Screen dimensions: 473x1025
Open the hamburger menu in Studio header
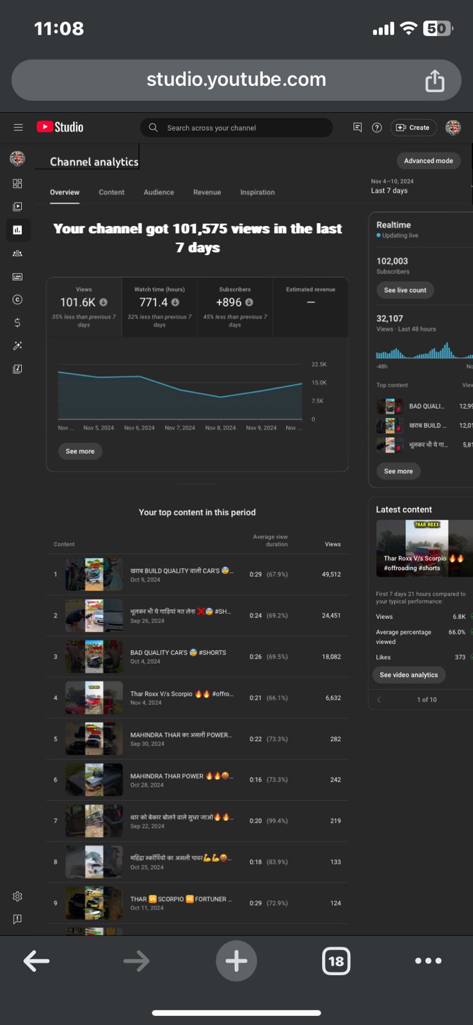pos(18,127)
